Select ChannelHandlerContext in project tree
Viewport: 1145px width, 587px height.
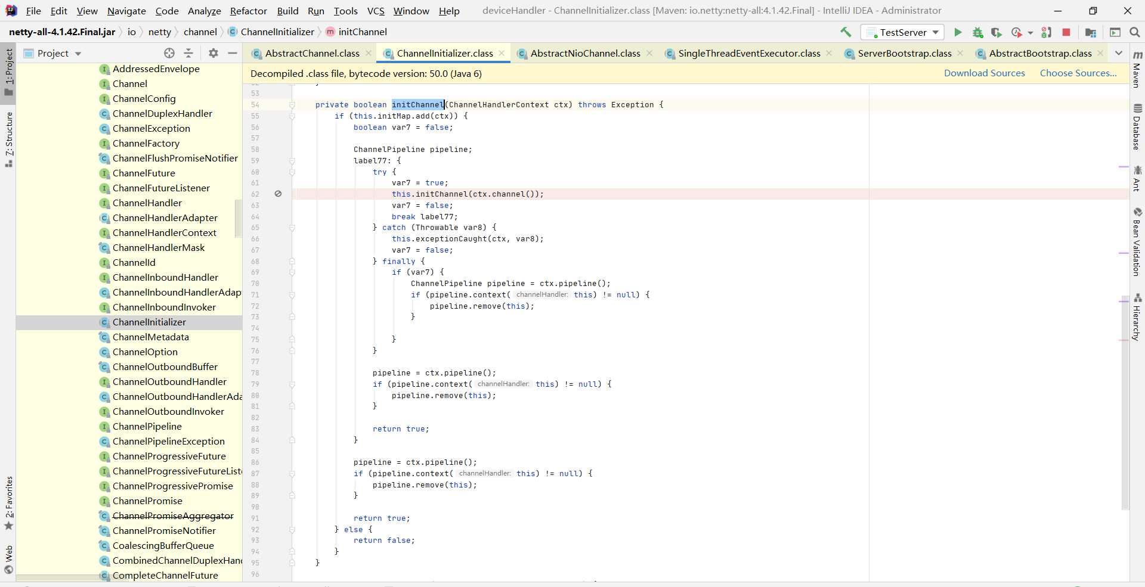pos(164,232)
